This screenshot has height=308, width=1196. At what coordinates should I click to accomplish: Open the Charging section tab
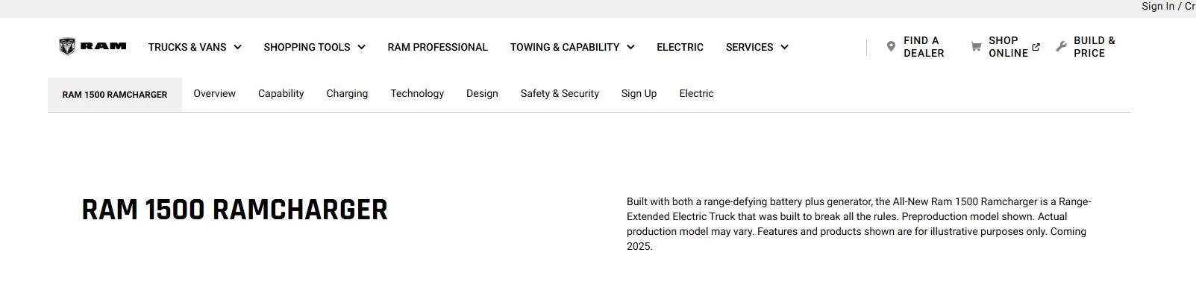[347, 93]
